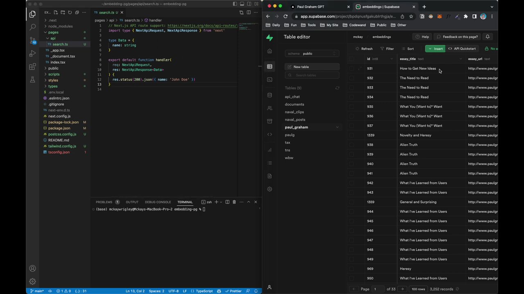This screenshot has height=294, width=524.
Task: Open the Search view in VS Code
Action: (32, 27)
